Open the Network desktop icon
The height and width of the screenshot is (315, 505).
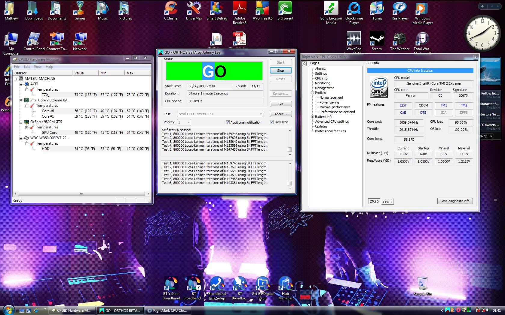tap(80, 41)
